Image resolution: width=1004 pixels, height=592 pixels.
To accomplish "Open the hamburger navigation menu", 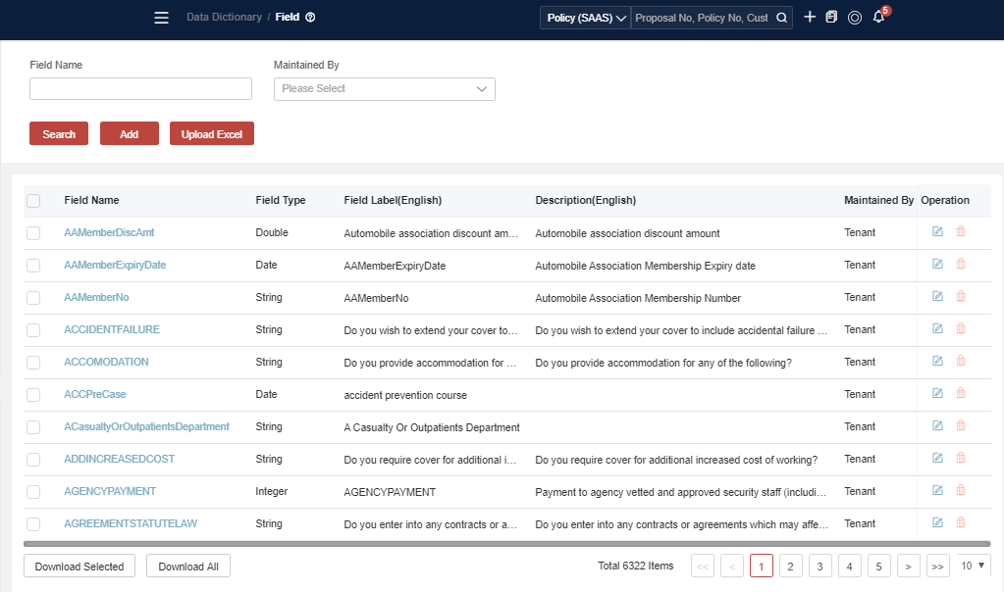I will click(x=162, y=18).
